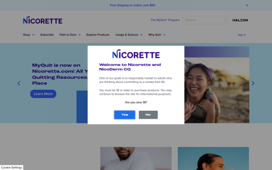Click the Nicorette logo in the header
The image size is (272, 170).
click(43, 20)
